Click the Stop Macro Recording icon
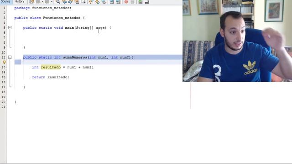 (132, 2)
